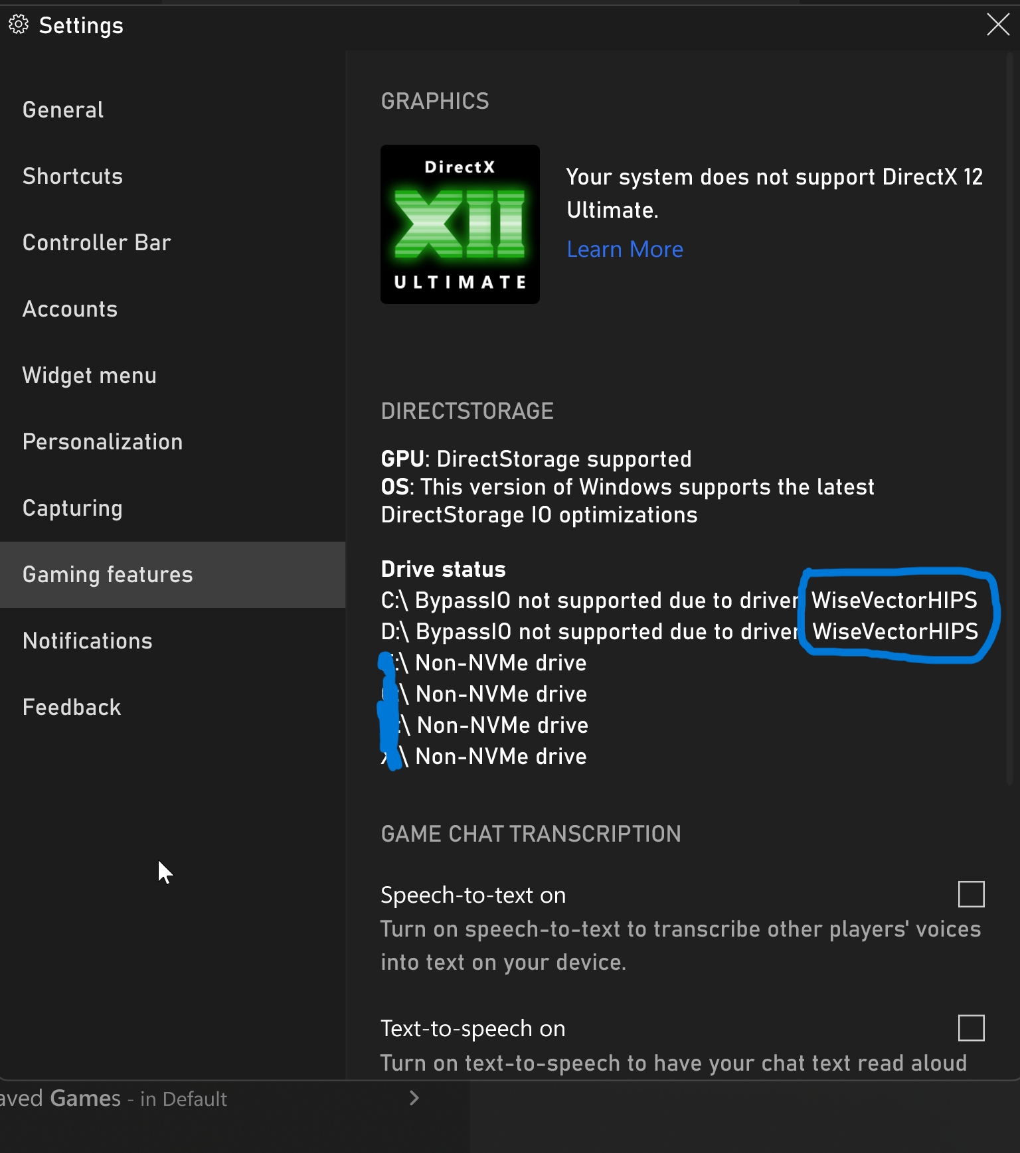Click the DirectX Learn More link
The width and height of the screenshot is (1020, 1153).
[x=625, y=250]
